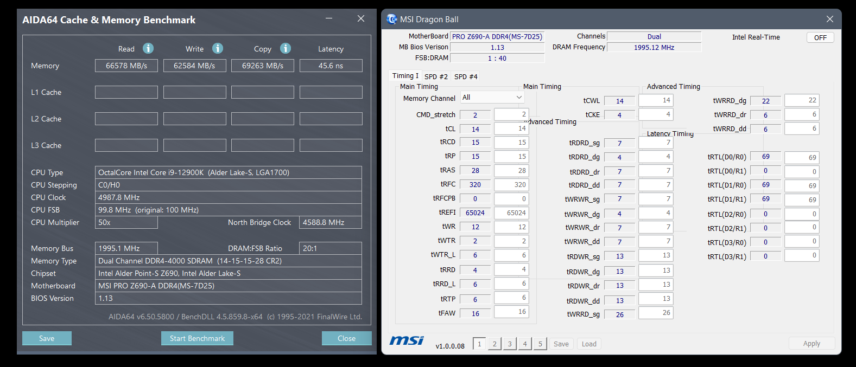Click the tRTL(D0/R0) editable input field
This screenshot has height=367, width=856.
(802, 158)
